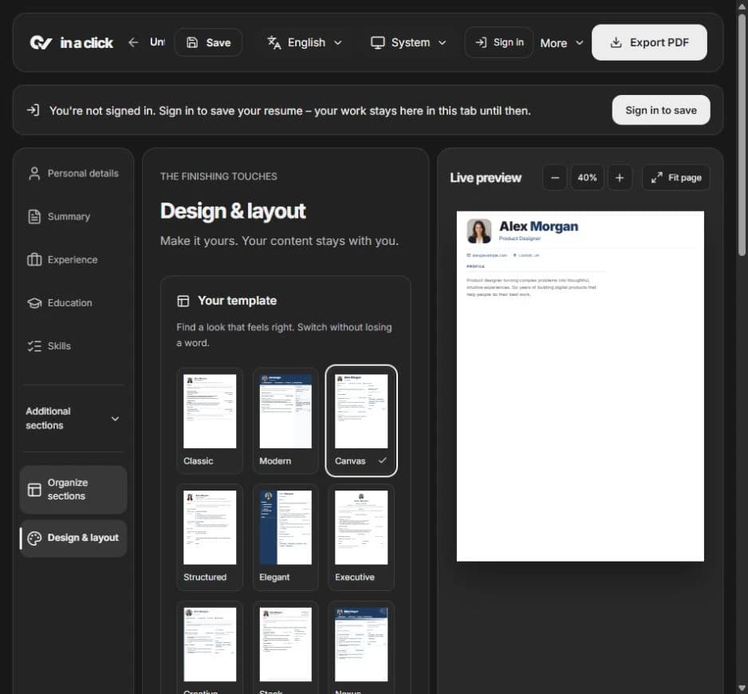Open the English language dropdown
This screenshot has width=748, height=694.
[x=305, y=42]
